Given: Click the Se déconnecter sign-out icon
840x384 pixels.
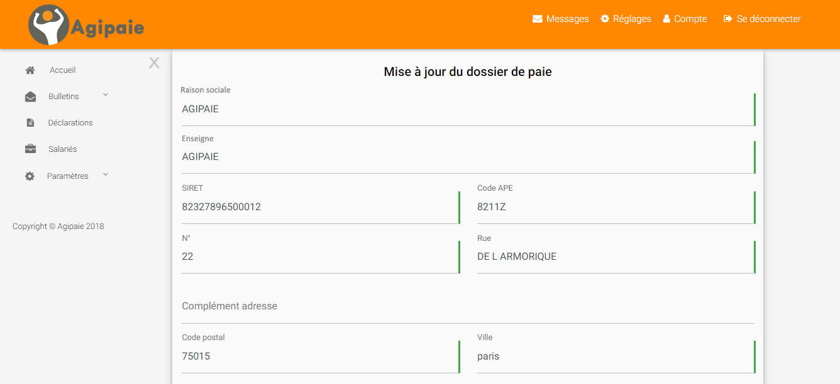Looking at the screenshot, I should (x=728, y=19).
